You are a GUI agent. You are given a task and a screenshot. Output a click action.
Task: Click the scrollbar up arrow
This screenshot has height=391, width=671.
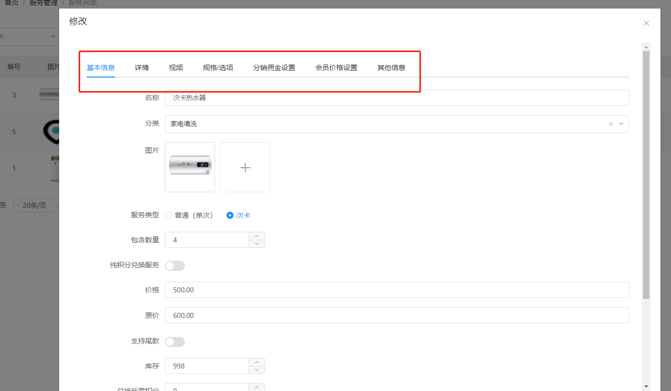point(646,47)
